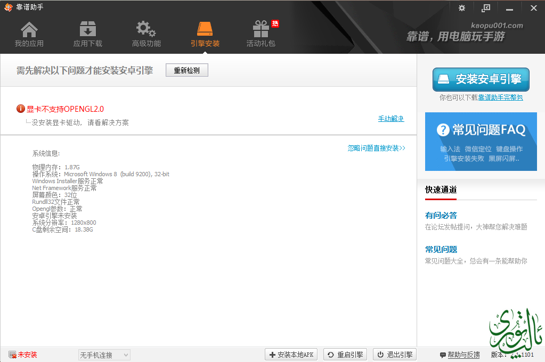Select the 系统分辨率: 1280x800 line
Viewport: 545px width, 362px height.
tap(64, 223)
